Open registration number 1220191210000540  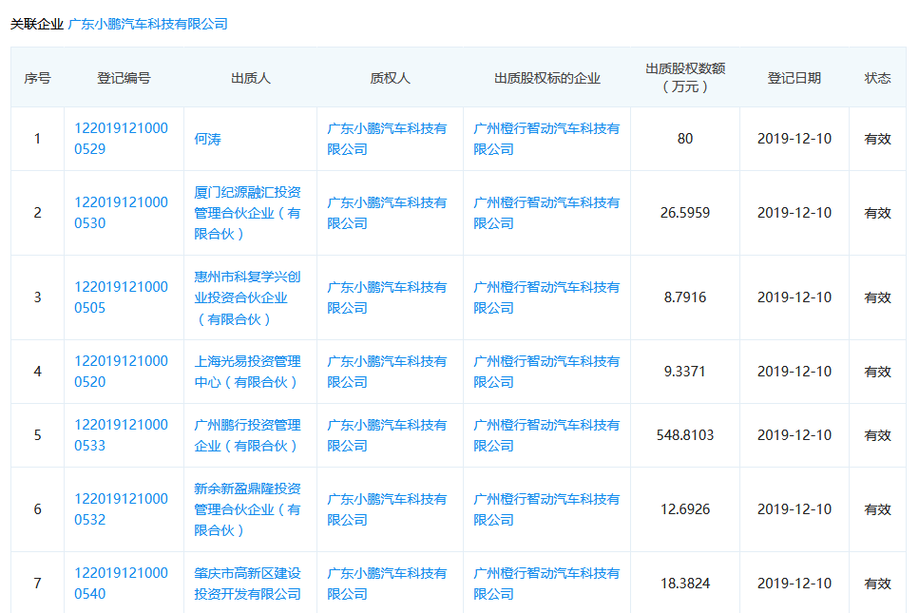point(122,584)
